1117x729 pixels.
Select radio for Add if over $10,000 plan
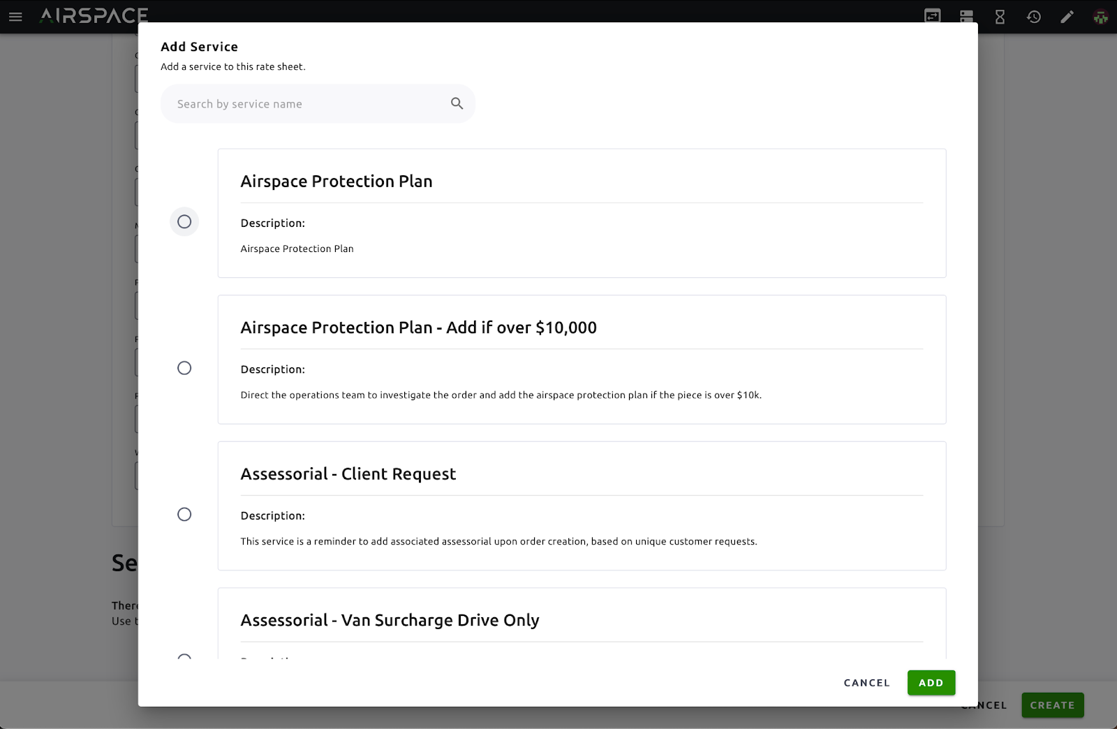pyautogui.click(x=184, y=368)
